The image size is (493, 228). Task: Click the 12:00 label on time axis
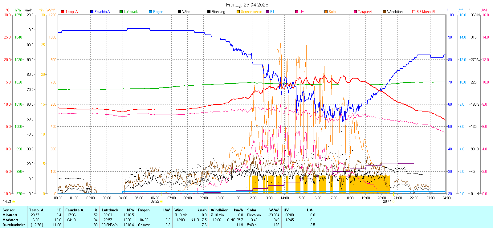pyautogui.click(x=252, y=198)
